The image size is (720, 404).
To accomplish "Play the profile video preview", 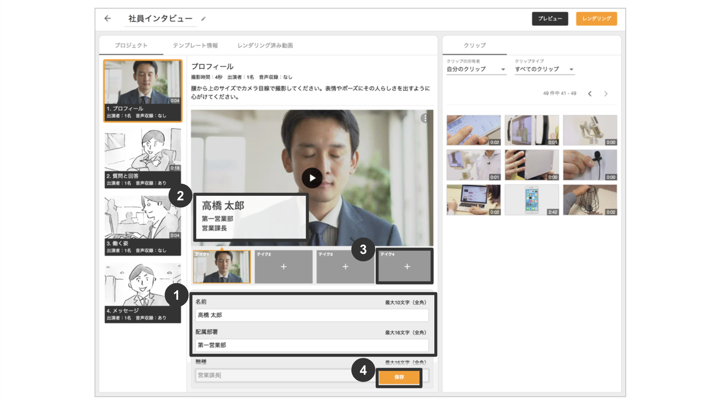I will [312, 178].
